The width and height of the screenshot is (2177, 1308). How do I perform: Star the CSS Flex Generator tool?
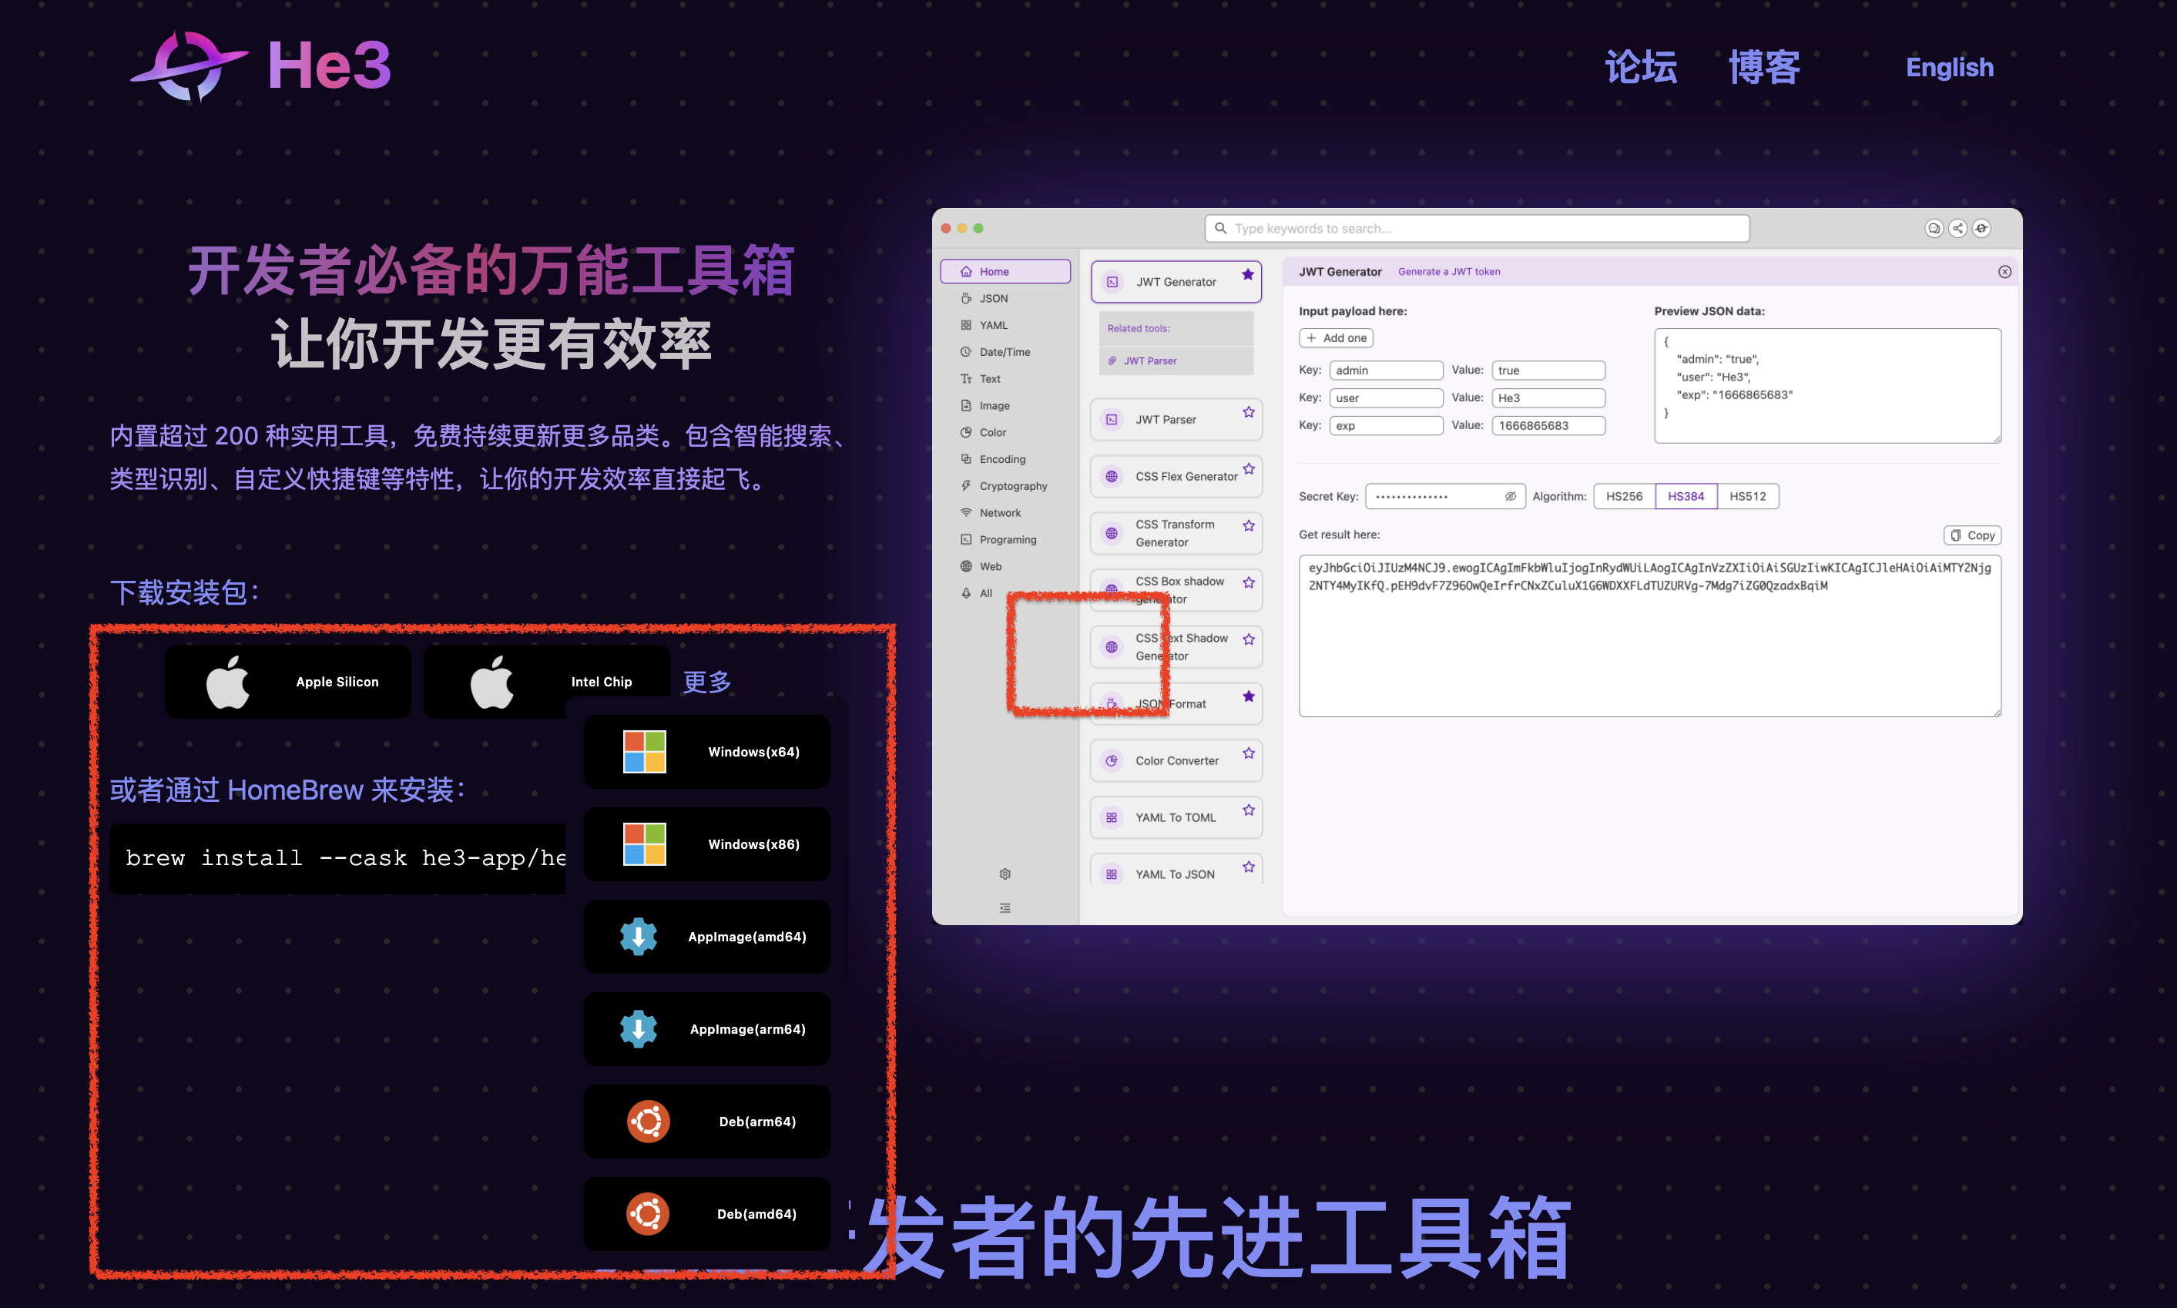pyautogui.click(x=1248, y=469)
